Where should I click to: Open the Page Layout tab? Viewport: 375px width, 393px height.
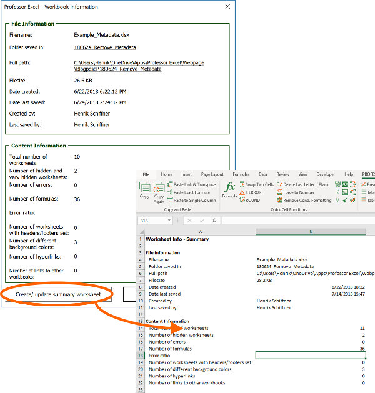click(212, 174)
